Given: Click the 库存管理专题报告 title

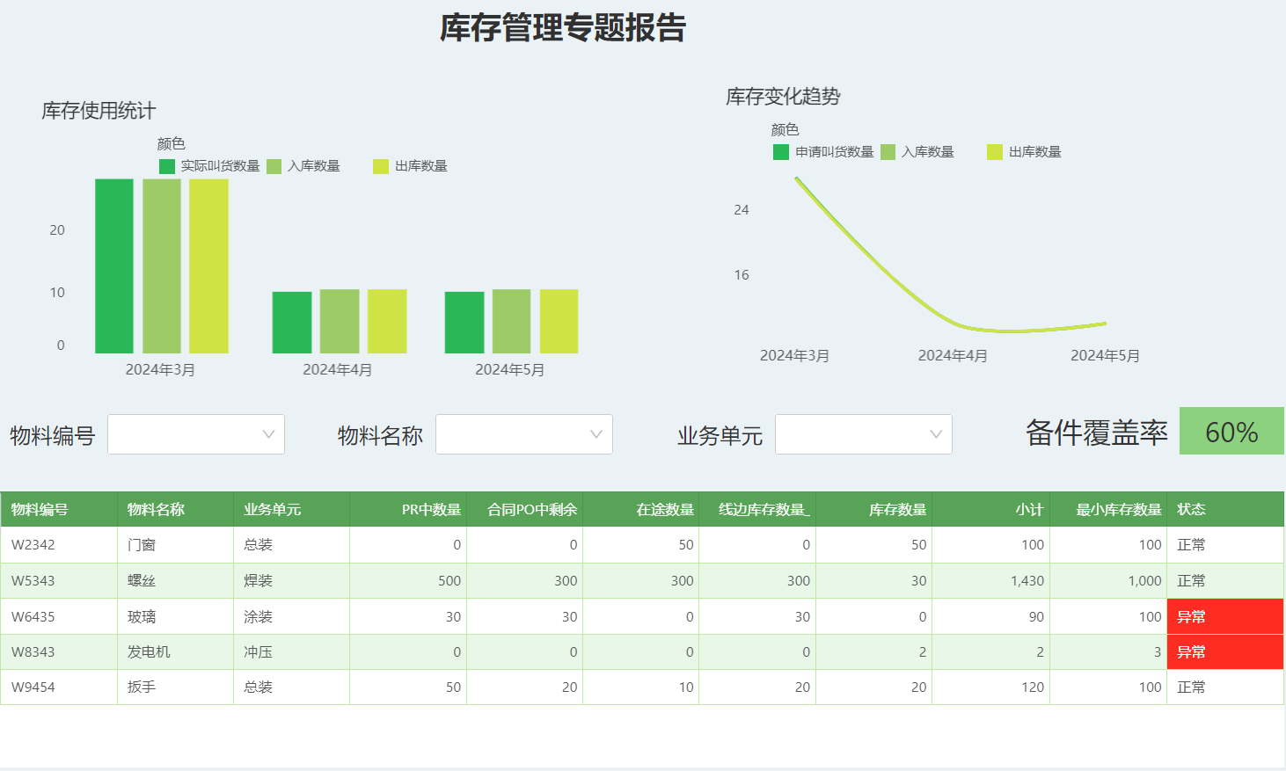Looking at the screenshot, I should 563,28.
